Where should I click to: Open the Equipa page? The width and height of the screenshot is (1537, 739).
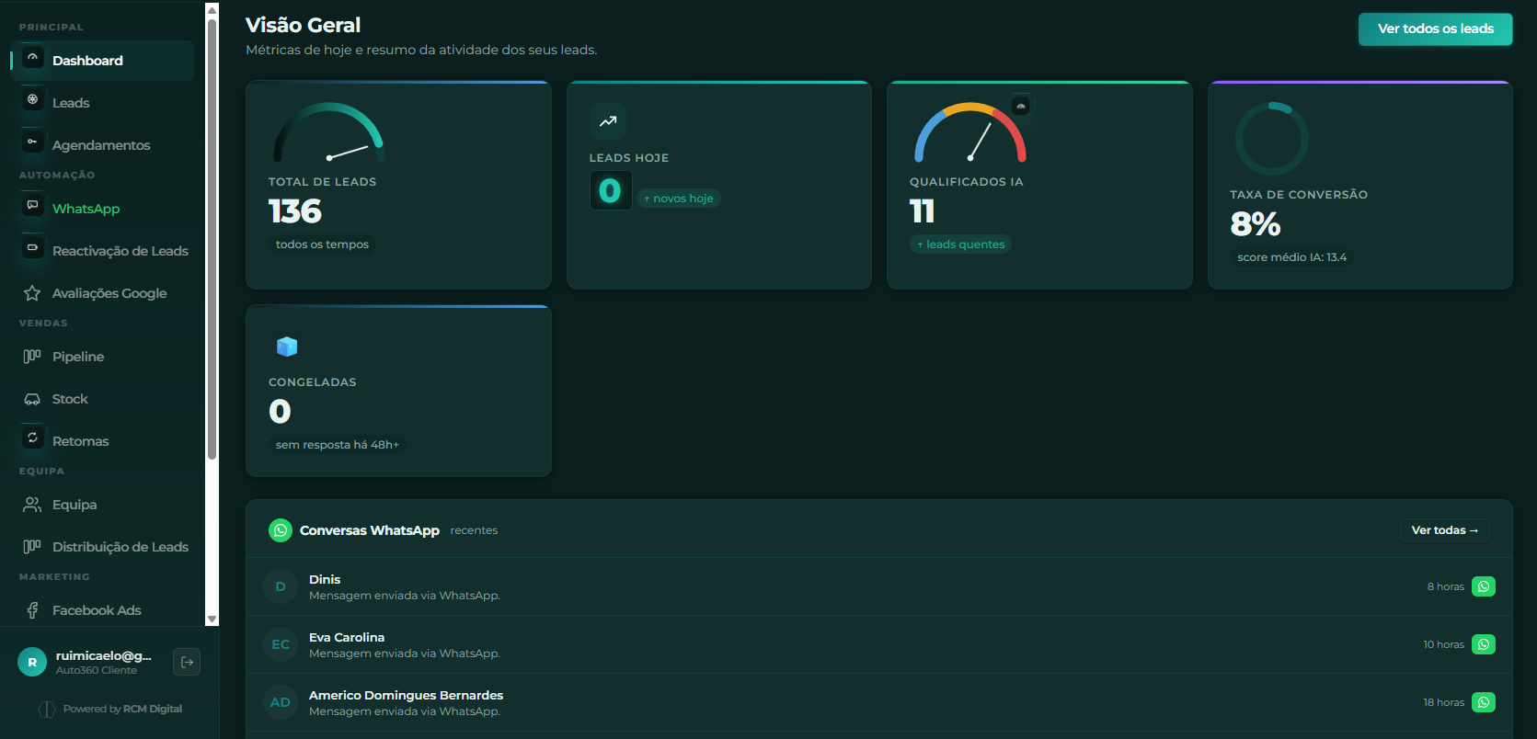[x=102, y=505]
